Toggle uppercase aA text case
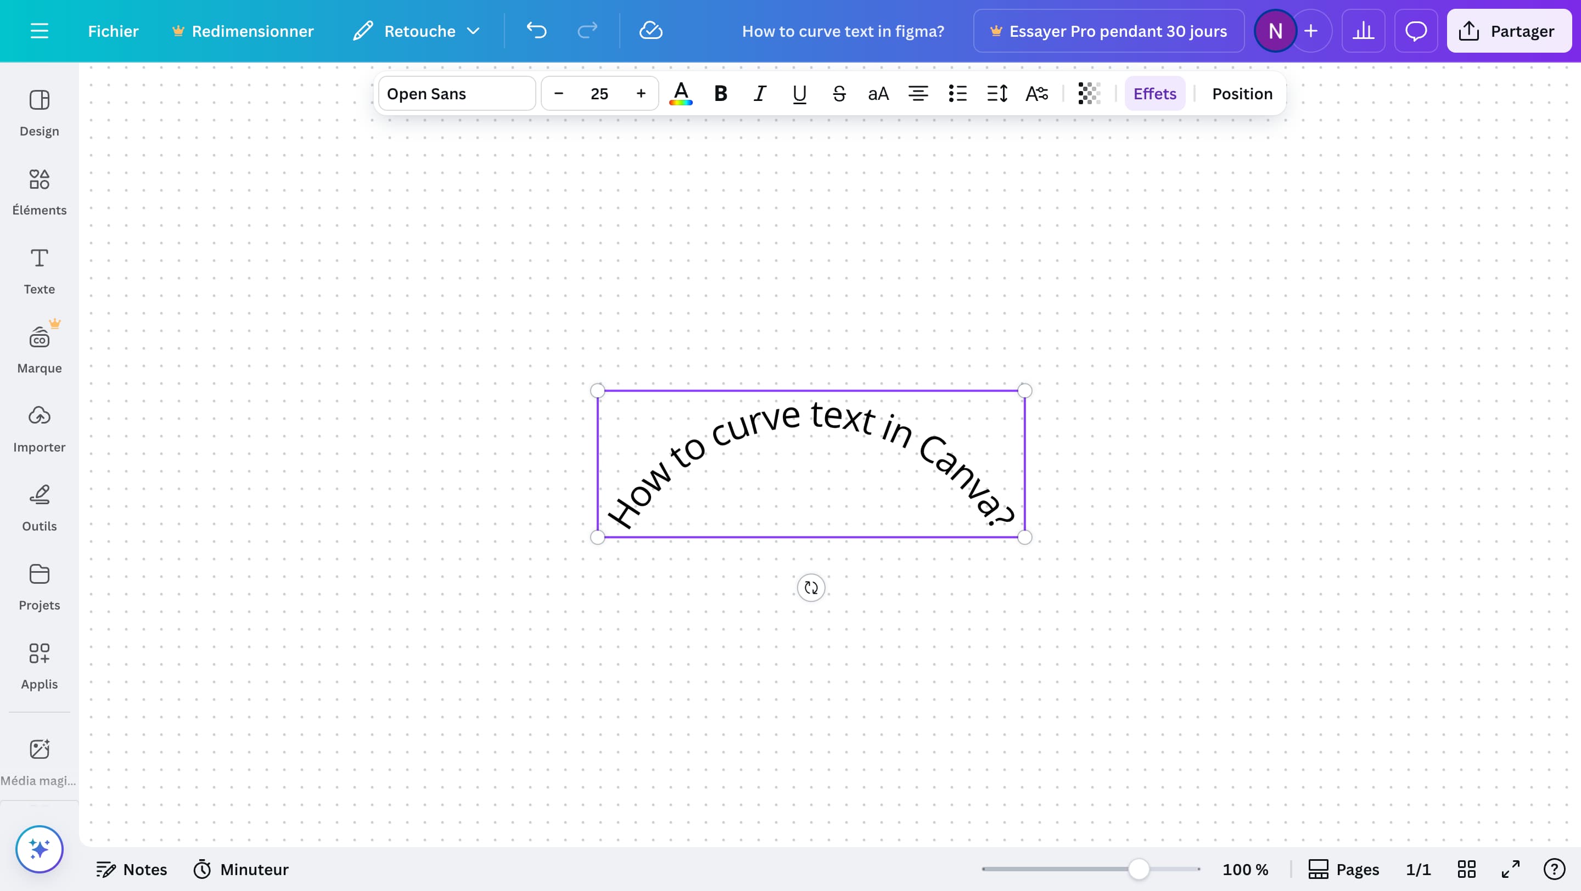 [x=878, y=94]
